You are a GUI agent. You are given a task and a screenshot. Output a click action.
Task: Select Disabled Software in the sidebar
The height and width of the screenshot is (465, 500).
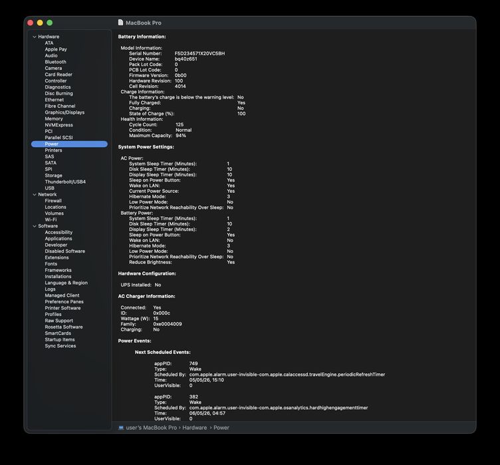click(x=64, y=251)
